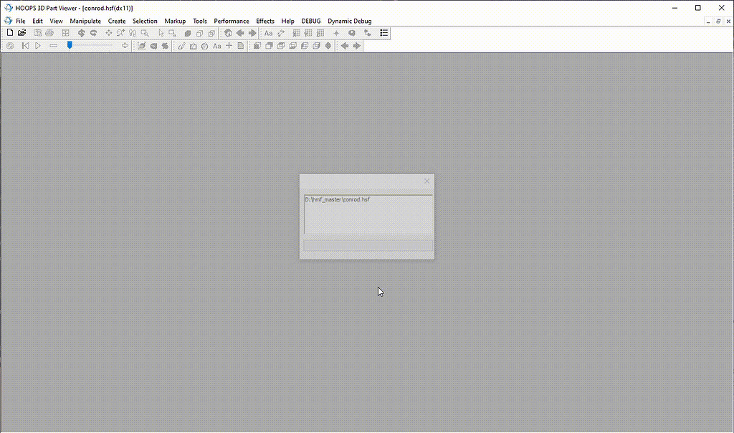Screen dimensions: 734x433
Task: Select the Open file folder icon
Action: (22, 32)
